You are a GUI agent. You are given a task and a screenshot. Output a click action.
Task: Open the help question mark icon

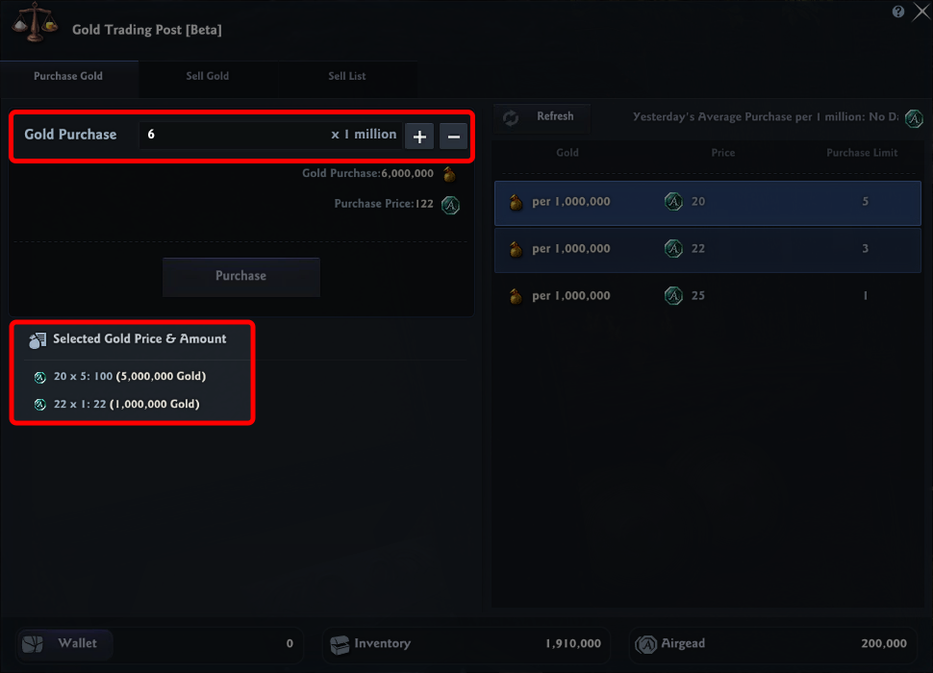[897, 12]
